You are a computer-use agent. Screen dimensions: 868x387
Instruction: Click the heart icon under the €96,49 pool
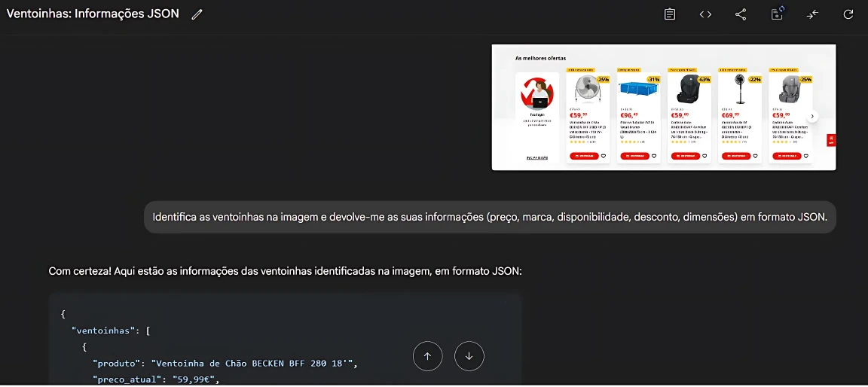point(654,156)
